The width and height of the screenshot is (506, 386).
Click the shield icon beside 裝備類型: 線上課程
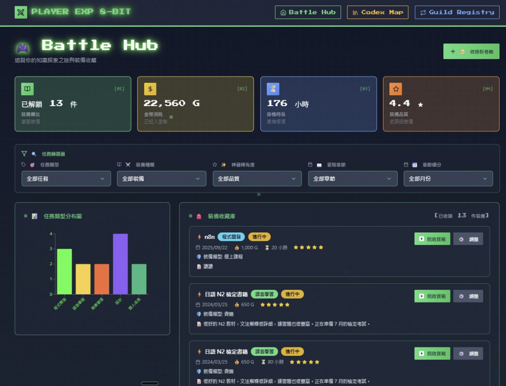(199, 257)
